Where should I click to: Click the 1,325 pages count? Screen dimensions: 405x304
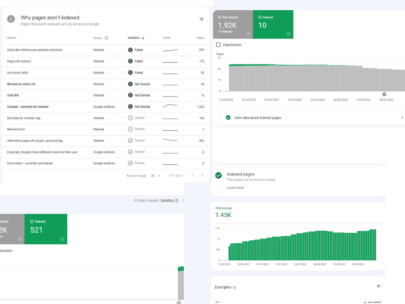click(x=200, y=107)
